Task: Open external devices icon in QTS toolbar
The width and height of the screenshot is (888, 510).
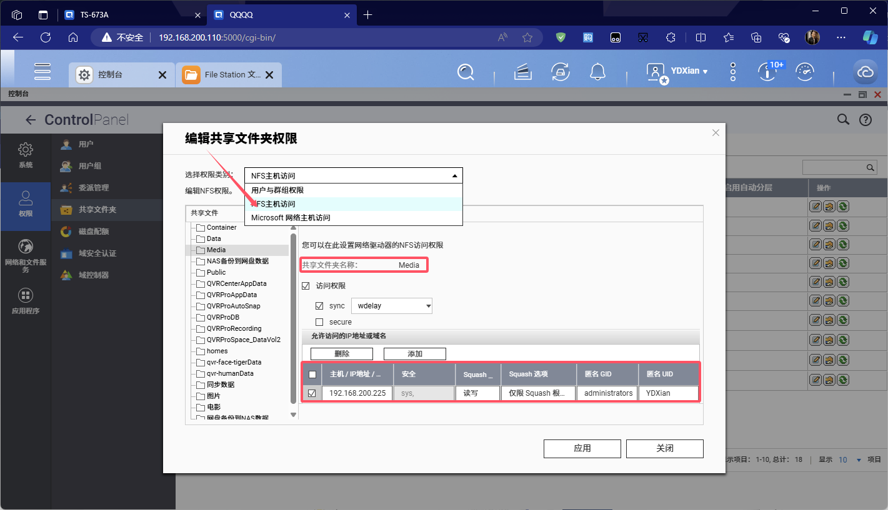Action: [561, 72]
